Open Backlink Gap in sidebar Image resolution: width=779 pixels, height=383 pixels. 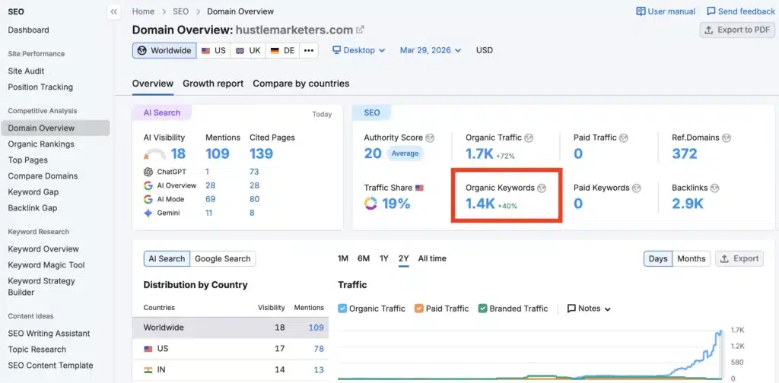point(32,208)
